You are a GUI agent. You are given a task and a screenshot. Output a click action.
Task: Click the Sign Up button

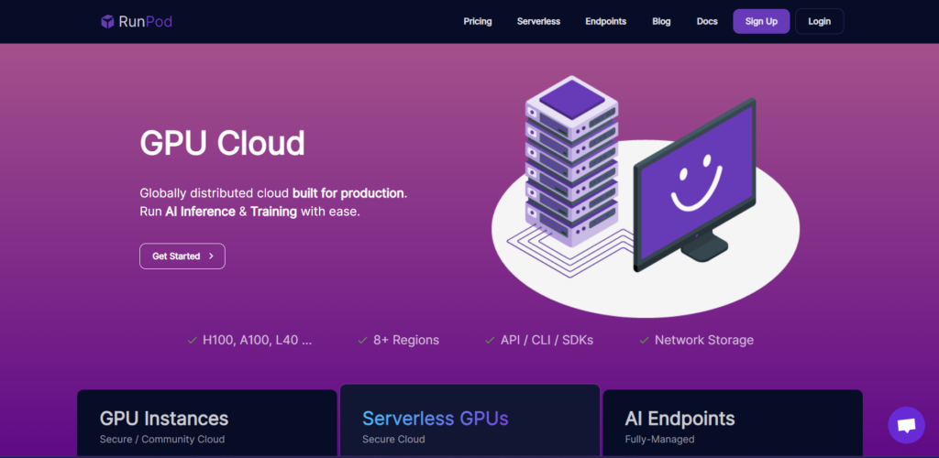pyautogui.click(x=761, y=21)
